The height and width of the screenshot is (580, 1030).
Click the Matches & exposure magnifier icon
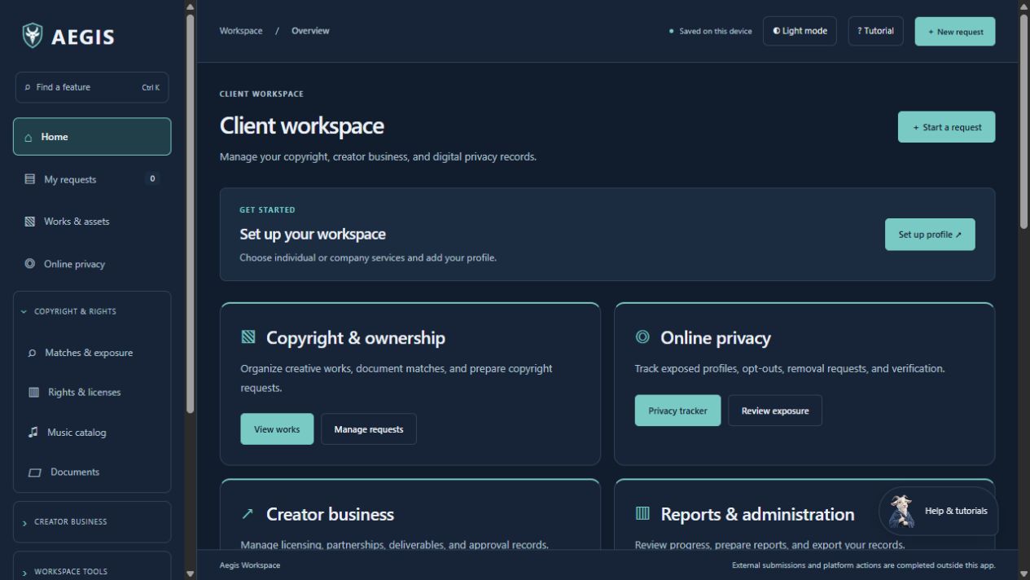pyautogui.click(x=33, y=353)
